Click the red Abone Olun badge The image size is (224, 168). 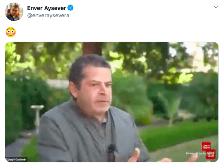pos(211,154)
